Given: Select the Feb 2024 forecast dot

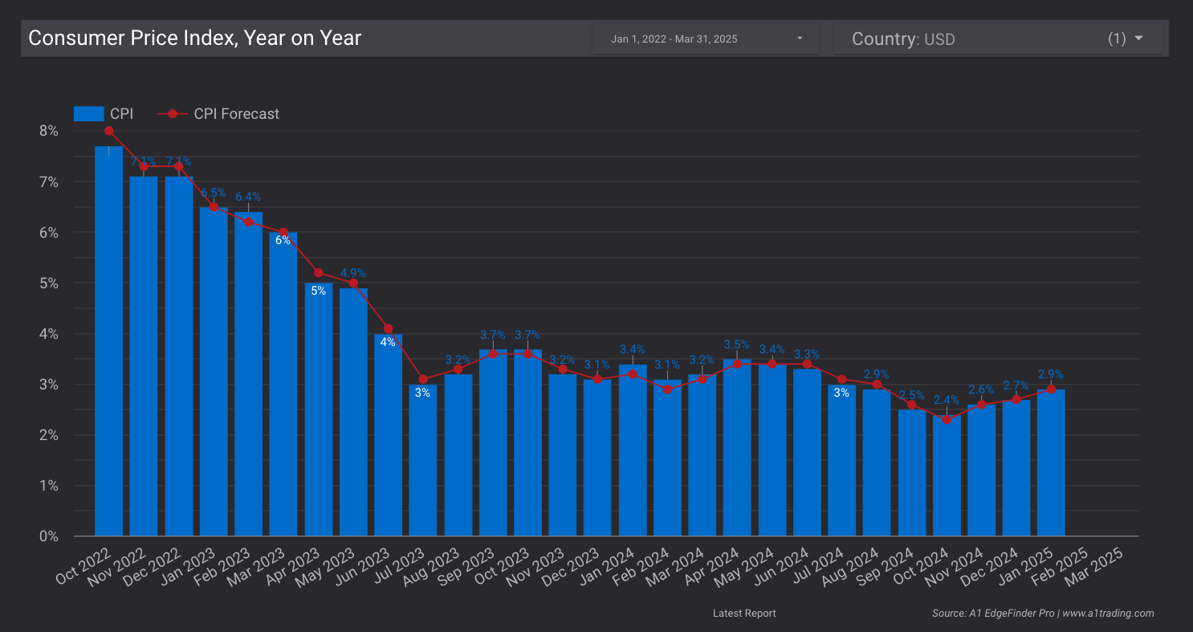Looking at the screenshot, I should coord(666,390).
